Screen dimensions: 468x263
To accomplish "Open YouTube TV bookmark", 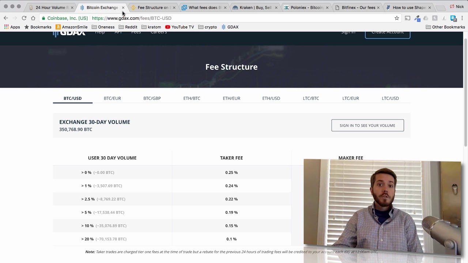I will 179,27.
